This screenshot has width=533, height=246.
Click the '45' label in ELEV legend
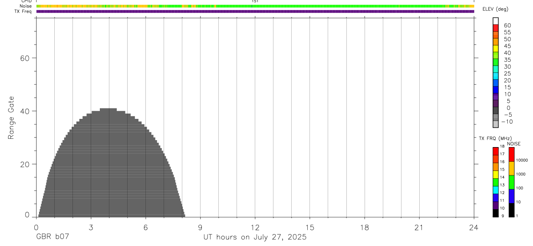point(507,46)
